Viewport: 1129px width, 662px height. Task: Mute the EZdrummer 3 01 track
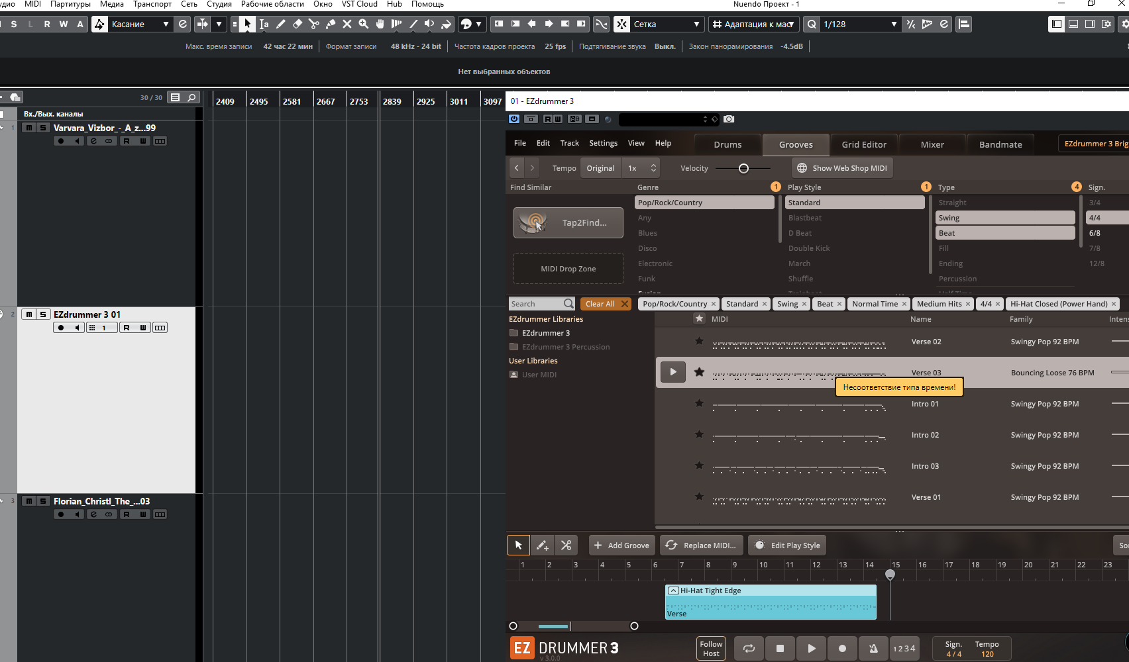click(x=28, y=314)
